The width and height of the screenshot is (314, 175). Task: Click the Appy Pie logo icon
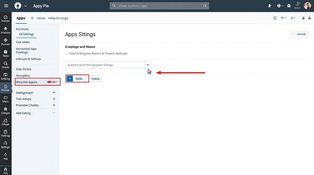pyautogui.click(x=18, y=6)
